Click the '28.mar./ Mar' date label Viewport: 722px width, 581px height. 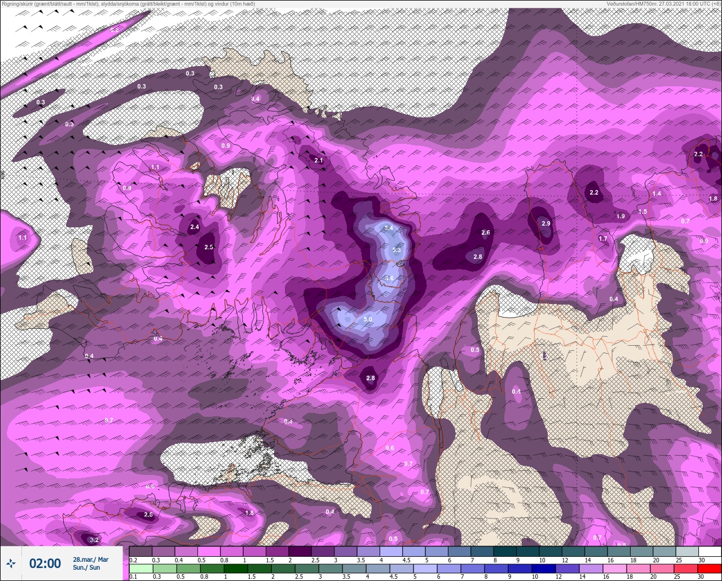(x=90, y=560)
